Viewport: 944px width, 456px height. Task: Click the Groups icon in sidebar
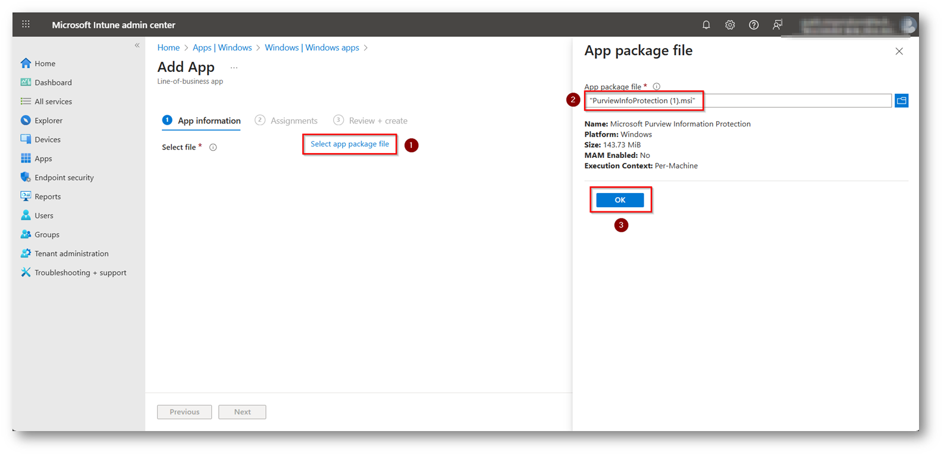[x=26, y=234]
